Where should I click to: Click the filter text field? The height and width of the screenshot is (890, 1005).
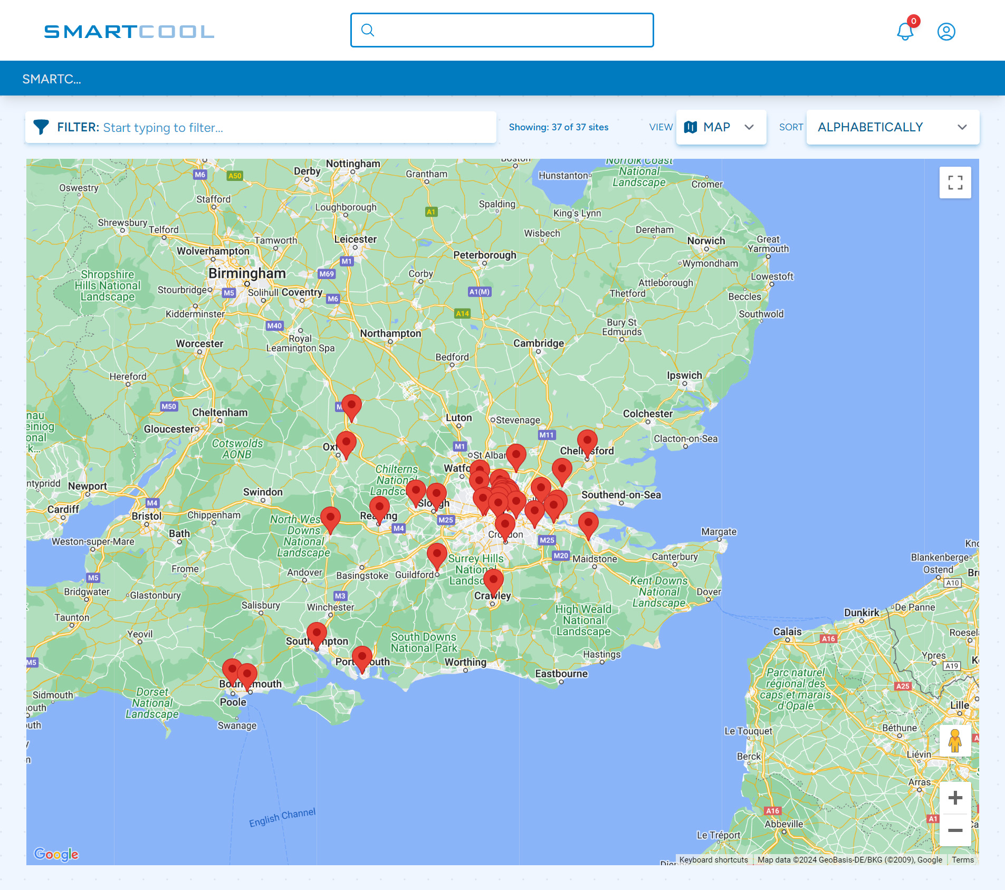(x=261, y=127)
